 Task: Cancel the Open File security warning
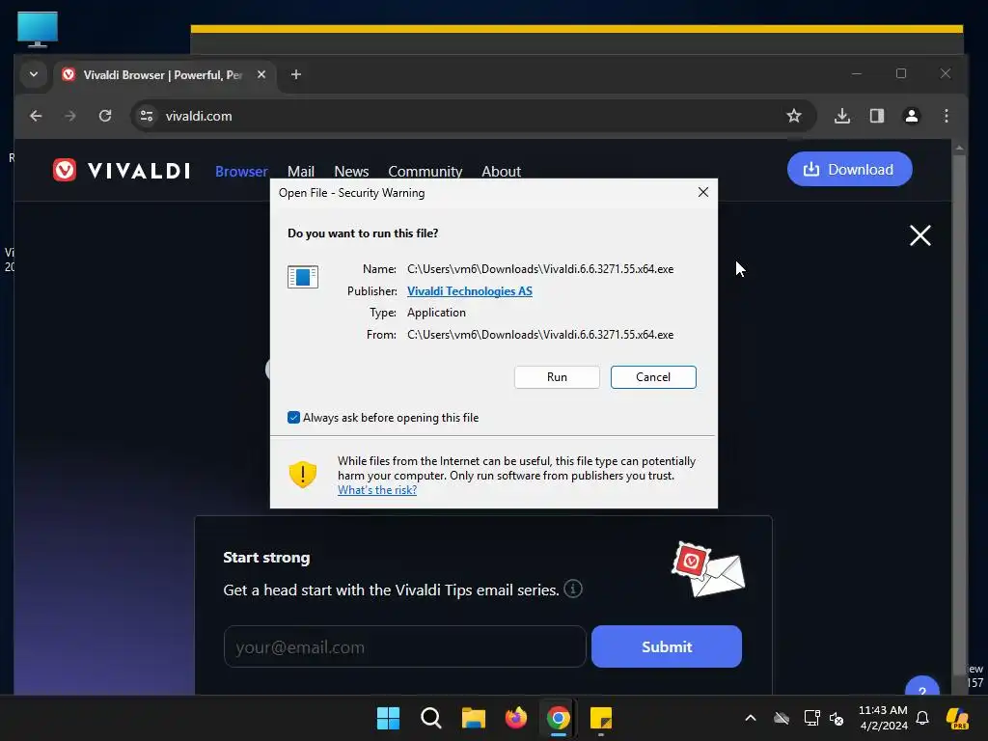tap(653, 377)
